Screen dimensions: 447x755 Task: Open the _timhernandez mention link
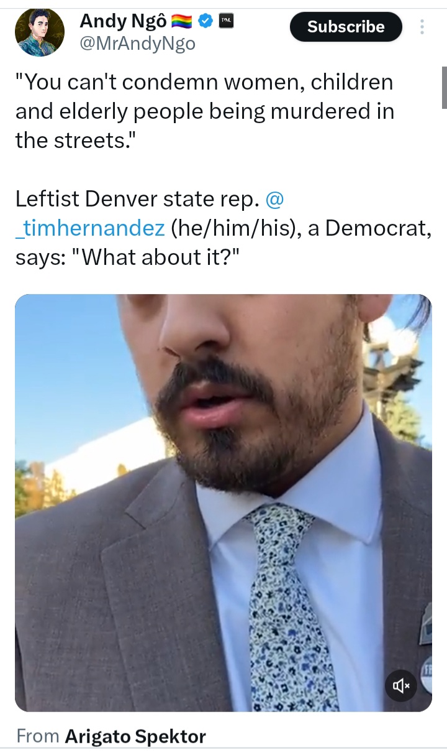[x=90, y=228]
